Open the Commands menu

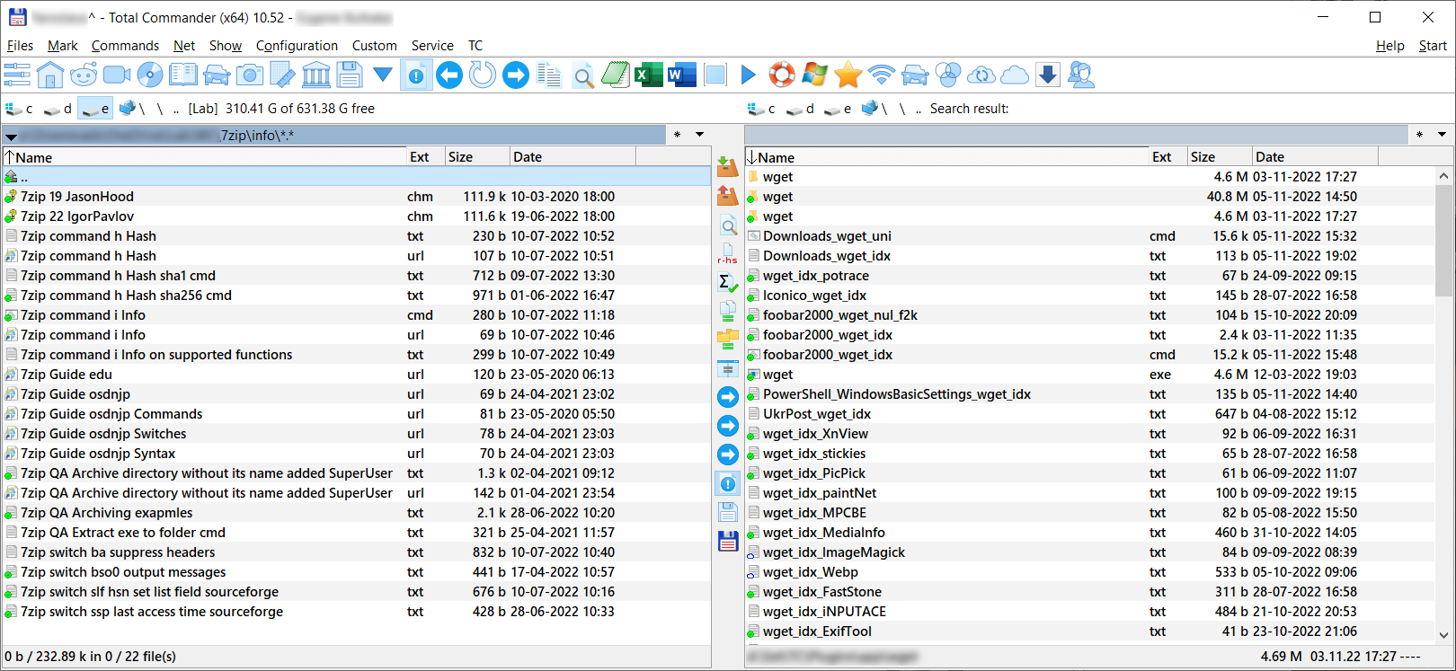(125, 46)
